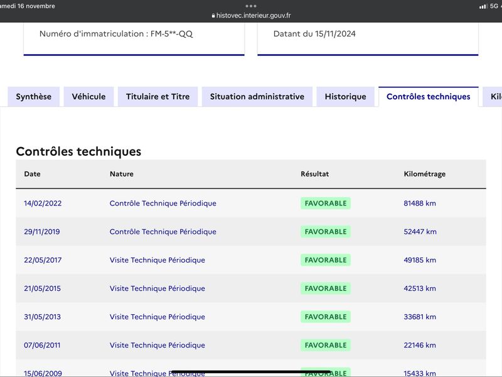Tap the home indicator bar at bottom
This screenshot has width=502, height=377.
coord(252,372)
